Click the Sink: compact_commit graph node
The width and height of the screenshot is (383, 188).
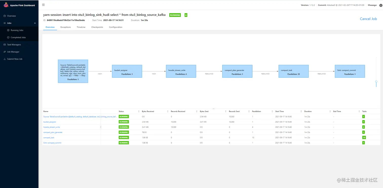click(x=350, y=71)
